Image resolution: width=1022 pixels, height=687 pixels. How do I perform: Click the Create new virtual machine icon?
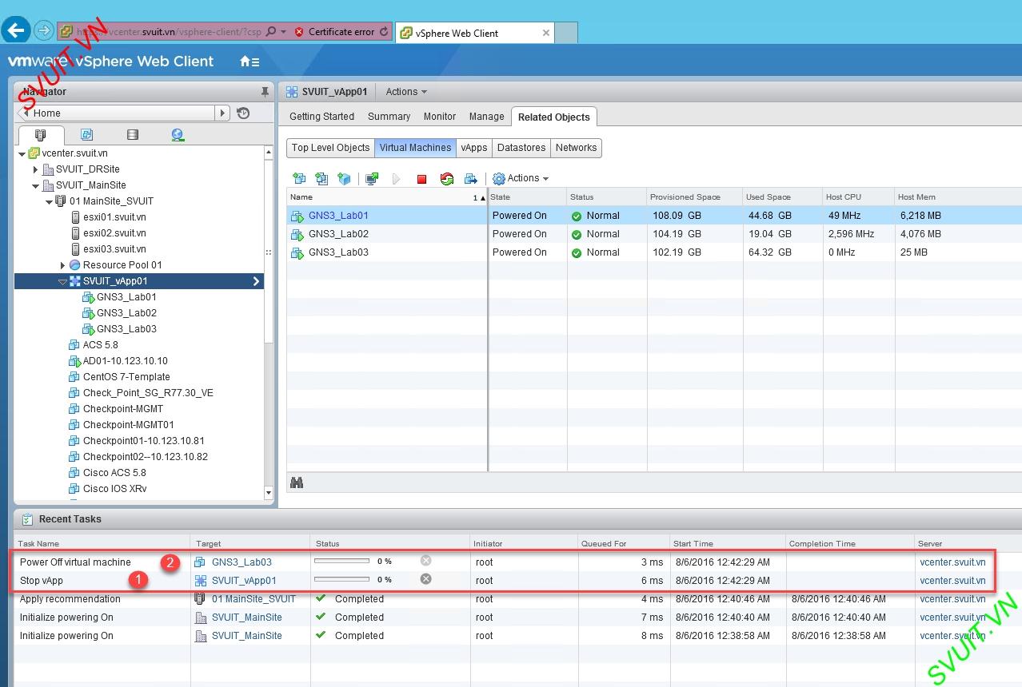299,178
